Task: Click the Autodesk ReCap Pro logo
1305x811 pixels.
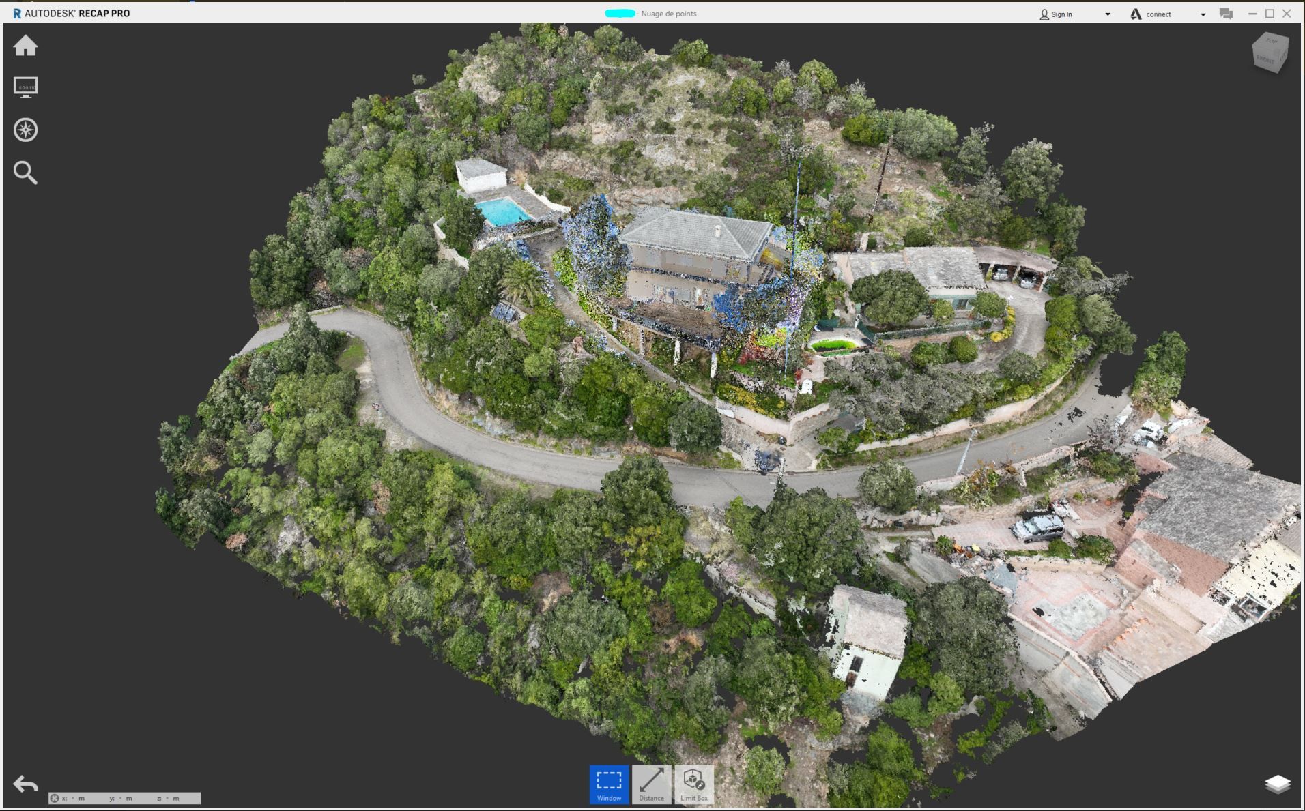Action: pos(71,13)
